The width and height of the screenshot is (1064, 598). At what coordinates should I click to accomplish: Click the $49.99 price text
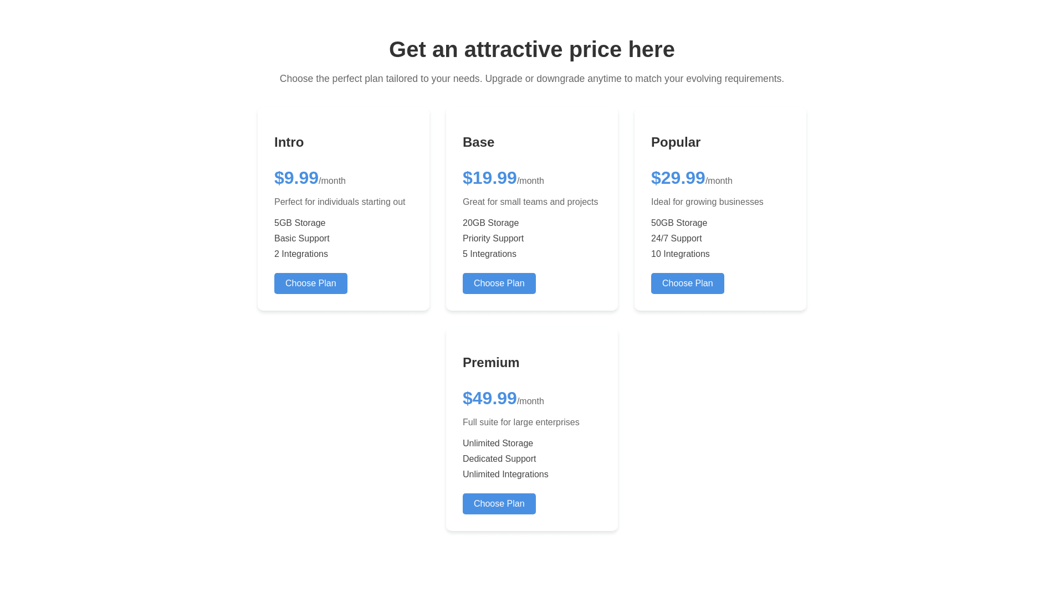click(489, 398)
